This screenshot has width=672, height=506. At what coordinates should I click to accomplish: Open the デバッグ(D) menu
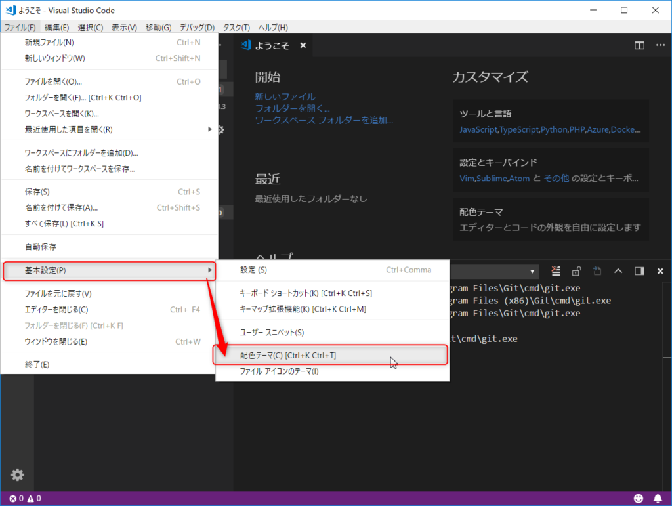point(197,28)
